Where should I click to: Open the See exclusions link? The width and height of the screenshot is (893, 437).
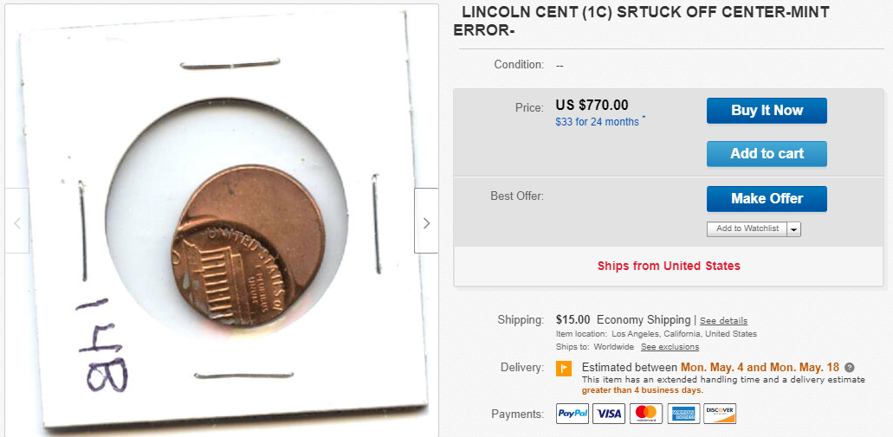[x=670, y=347]
